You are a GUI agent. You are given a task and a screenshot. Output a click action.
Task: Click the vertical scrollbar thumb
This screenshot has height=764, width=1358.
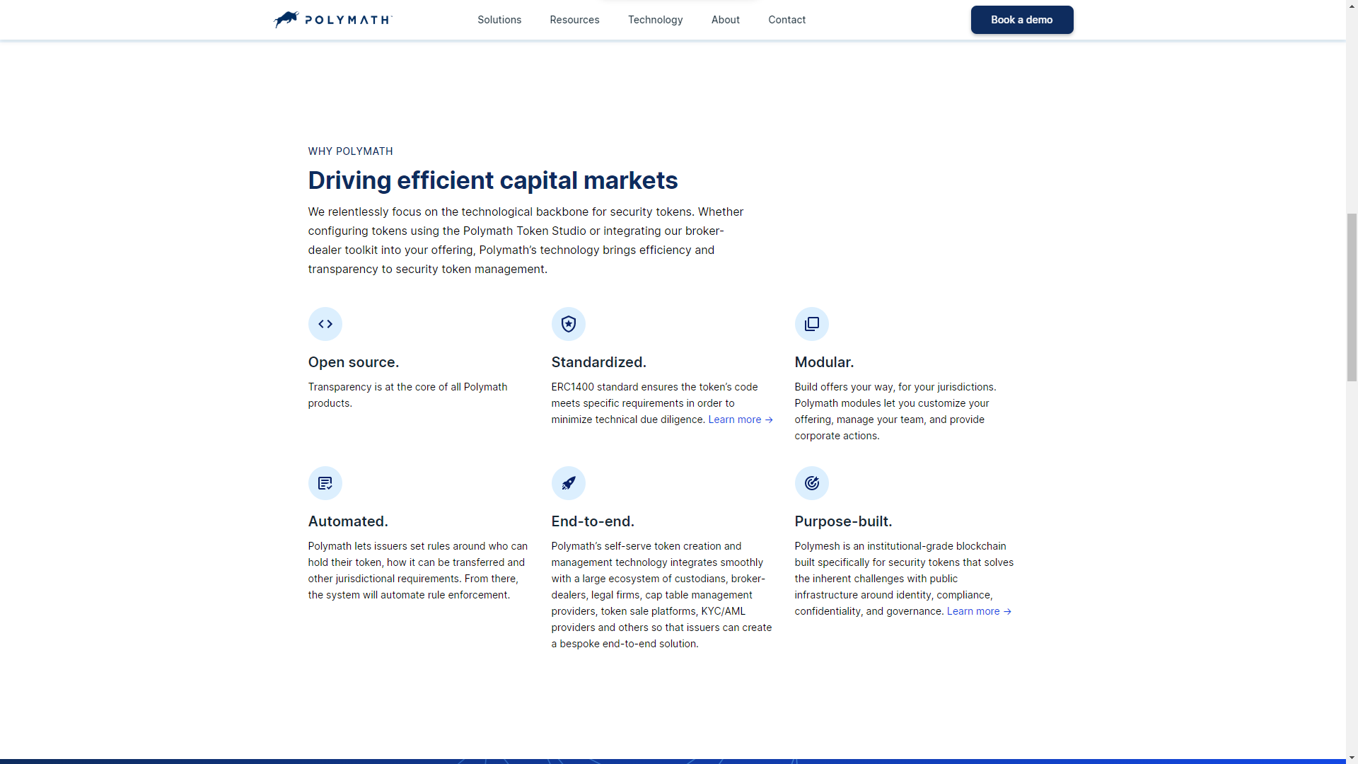coord(1352,297)
